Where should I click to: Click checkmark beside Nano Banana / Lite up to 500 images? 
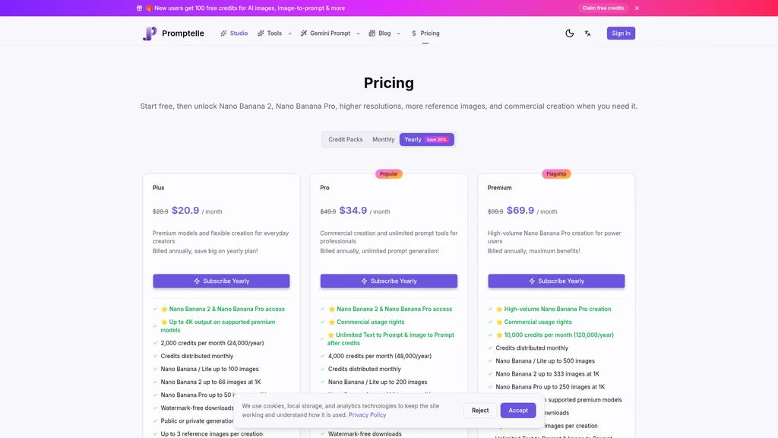(x=490, y=361)
